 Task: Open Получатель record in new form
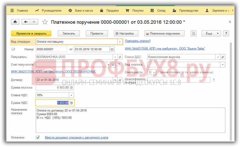point(120,57)
